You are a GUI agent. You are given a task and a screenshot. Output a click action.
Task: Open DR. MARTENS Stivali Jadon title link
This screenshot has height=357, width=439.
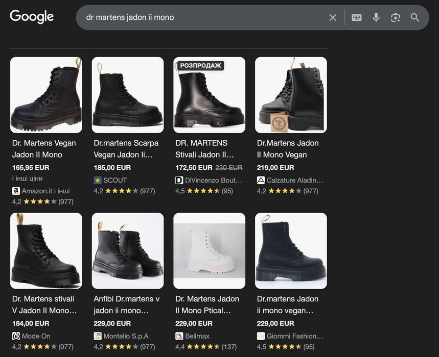coord(204,149)
